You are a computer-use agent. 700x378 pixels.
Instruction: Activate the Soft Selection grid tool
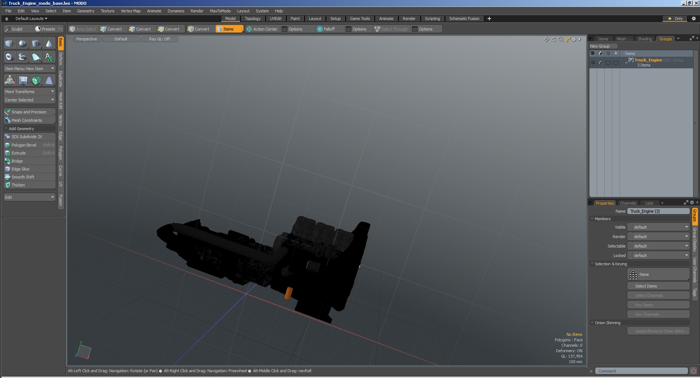point(23,80)
